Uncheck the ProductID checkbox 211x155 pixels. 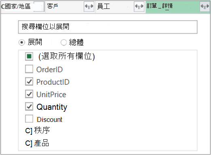tap(29, 82)
